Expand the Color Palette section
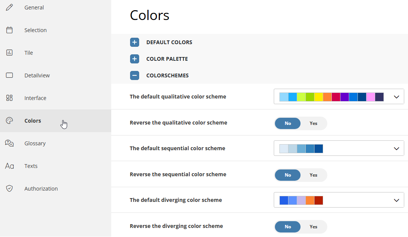The height and width of the screenshot is (237, 408). [135, 59]
